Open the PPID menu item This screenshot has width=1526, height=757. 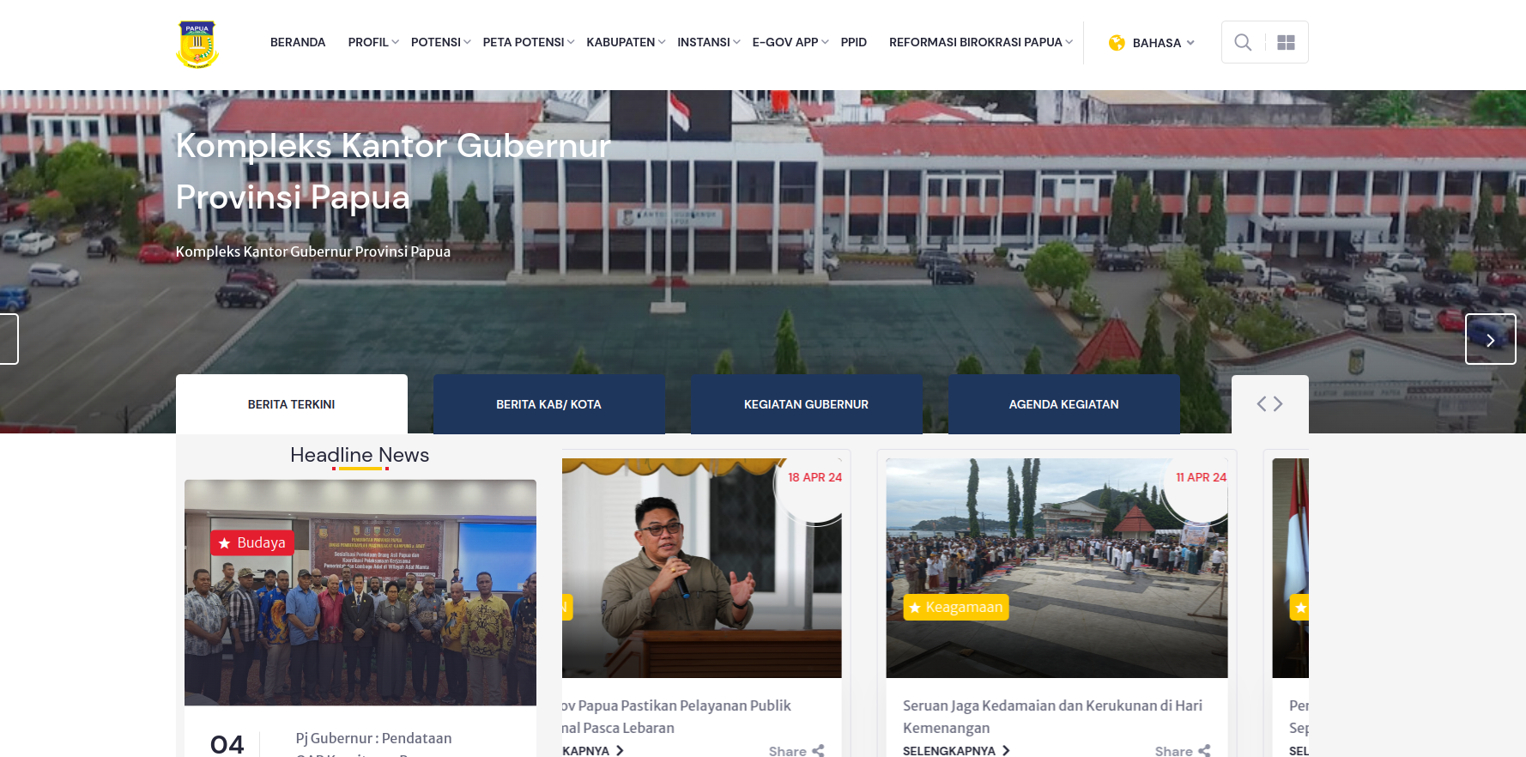click(854, 42)
